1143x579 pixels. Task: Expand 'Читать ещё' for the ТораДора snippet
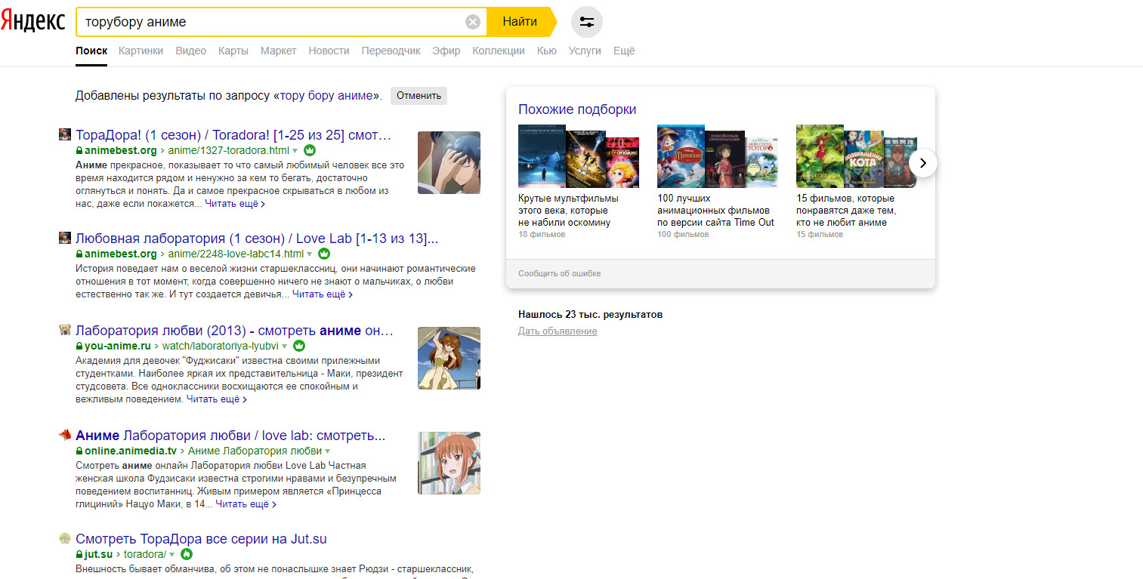pyautogui.click(x=234, y=204)
